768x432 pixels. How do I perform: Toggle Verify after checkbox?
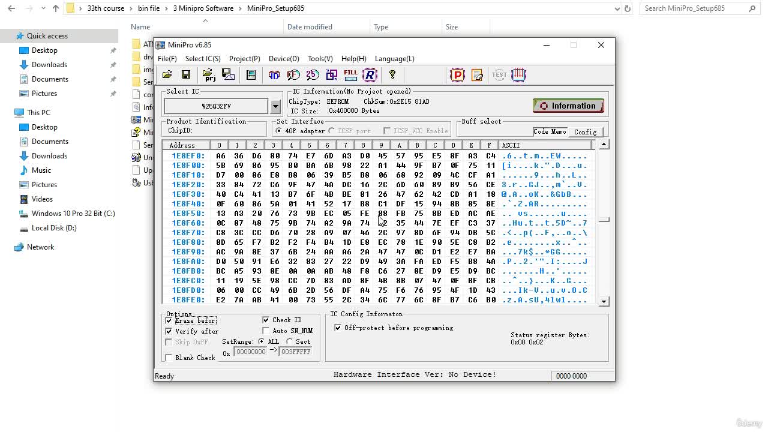169,331
